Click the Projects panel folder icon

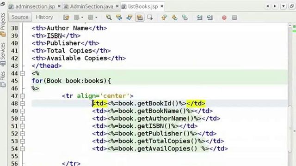(x=3, y=34)
